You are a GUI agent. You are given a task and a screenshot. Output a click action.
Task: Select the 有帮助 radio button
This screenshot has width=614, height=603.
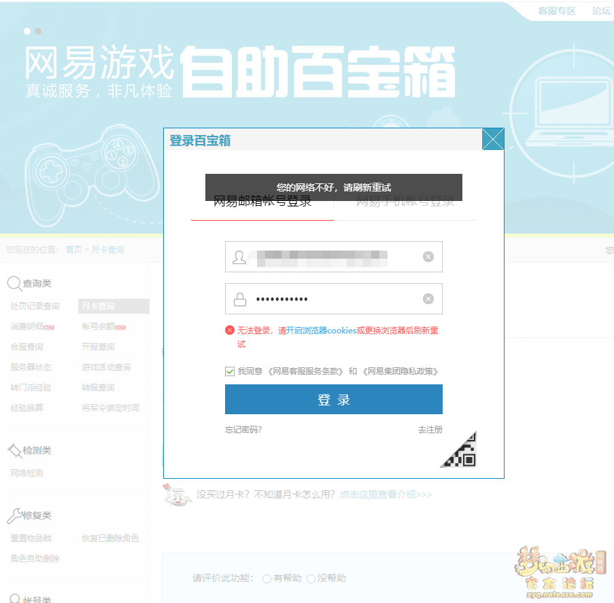tap(267, 579)
